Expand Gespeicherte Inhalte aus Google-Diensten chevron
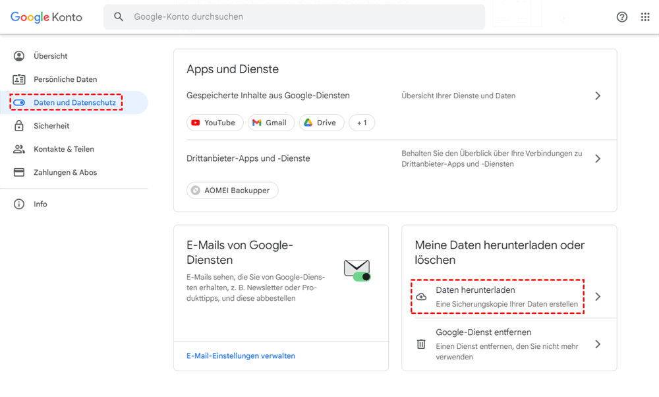Image resolution: width=659 pixels, height=397 pixels. click(x=598, y=96)
